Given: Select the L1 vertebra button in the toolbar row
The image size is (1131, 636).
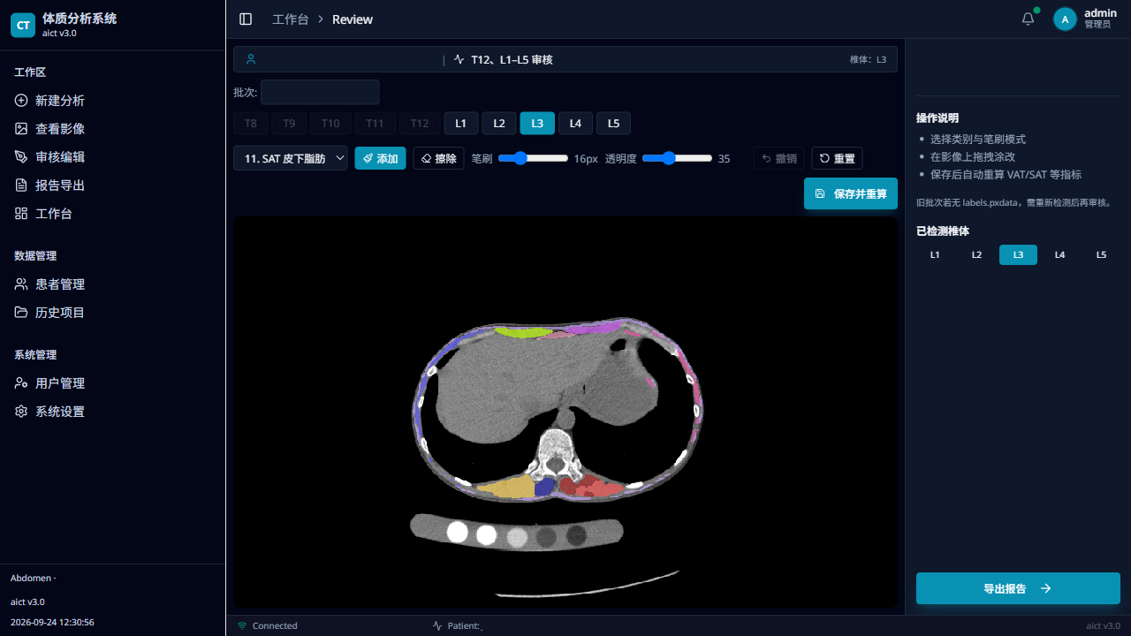Looking at the screenshot, I should point(460,124).
